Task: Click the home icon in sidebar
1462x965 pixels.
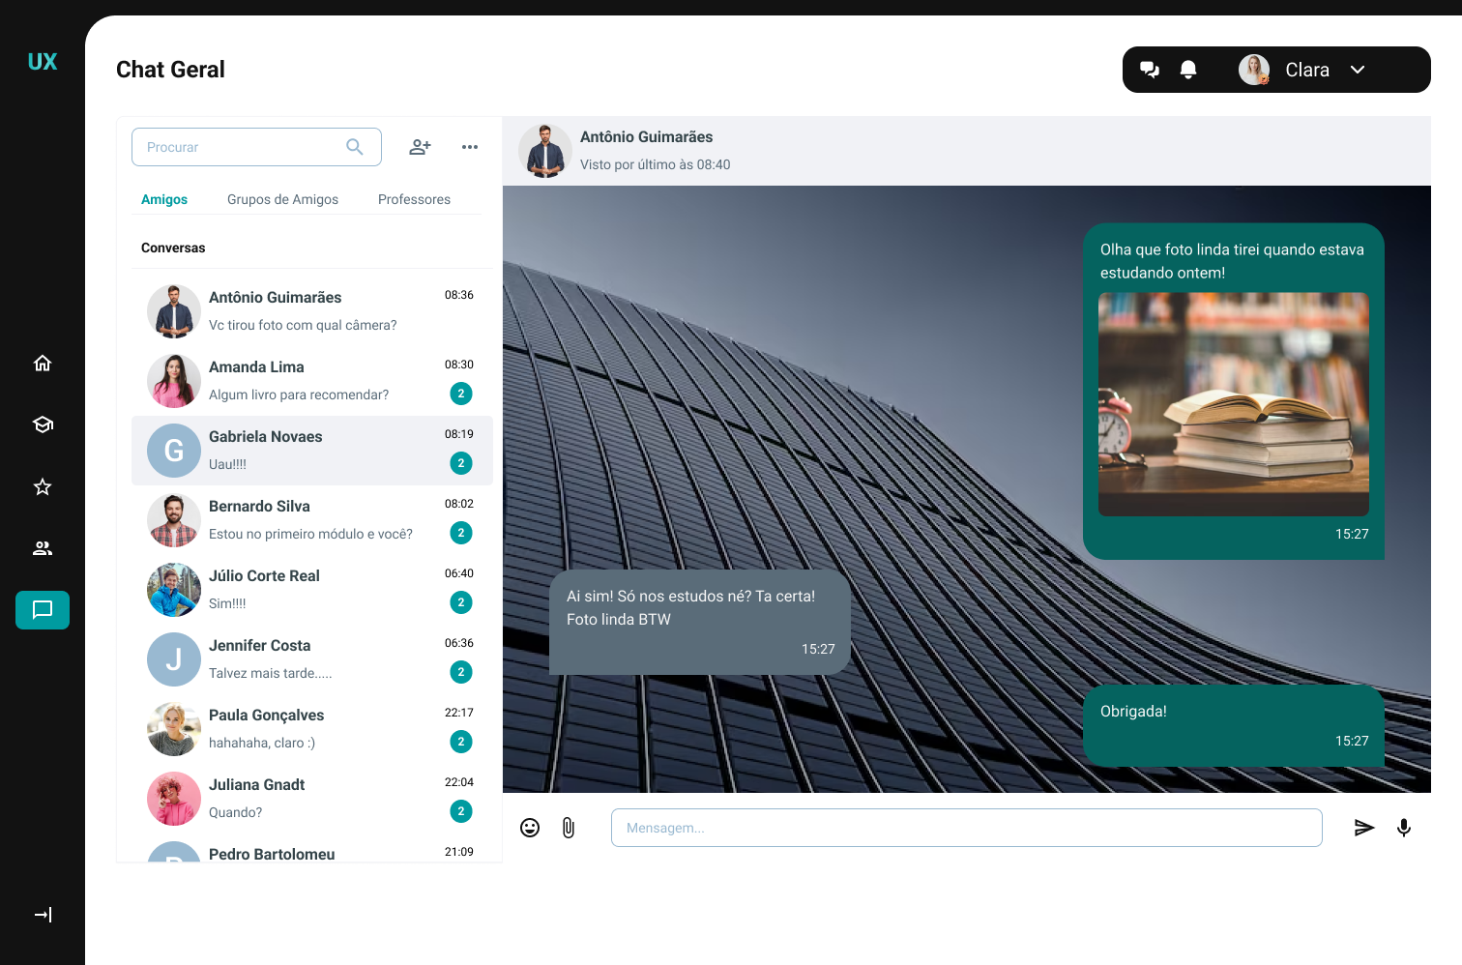Action: pos(43,364)
